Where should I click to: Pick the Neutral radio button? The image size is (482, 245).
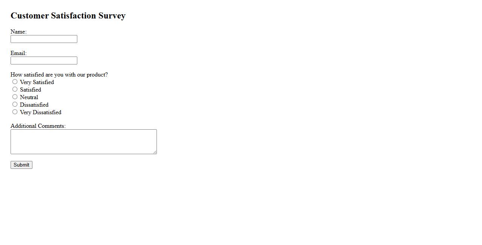tap(15, 97)
